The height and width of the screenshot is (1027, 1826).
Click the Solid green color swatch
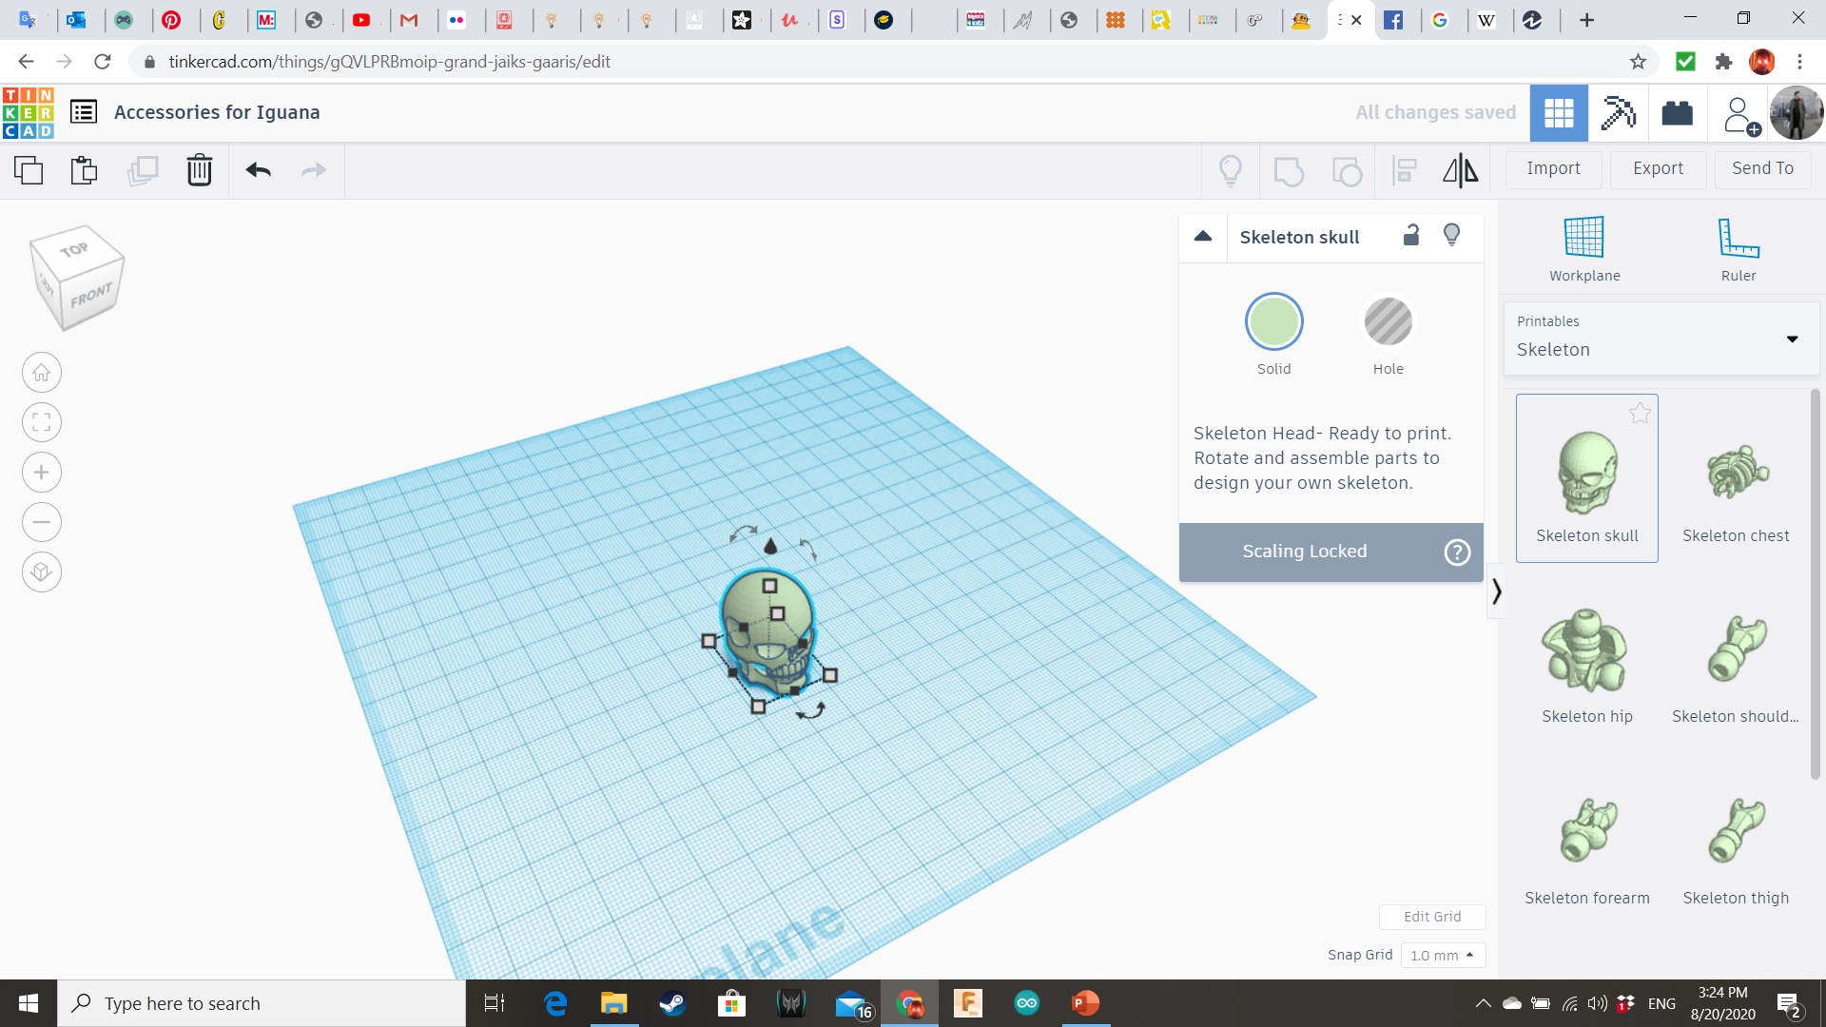tap(1273, 322)
